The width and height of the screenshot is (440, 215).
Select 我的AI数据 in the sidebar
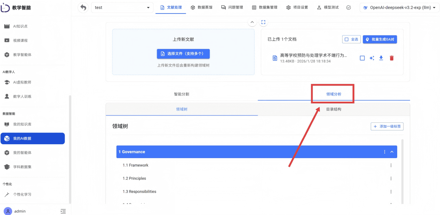coord(33,138)
